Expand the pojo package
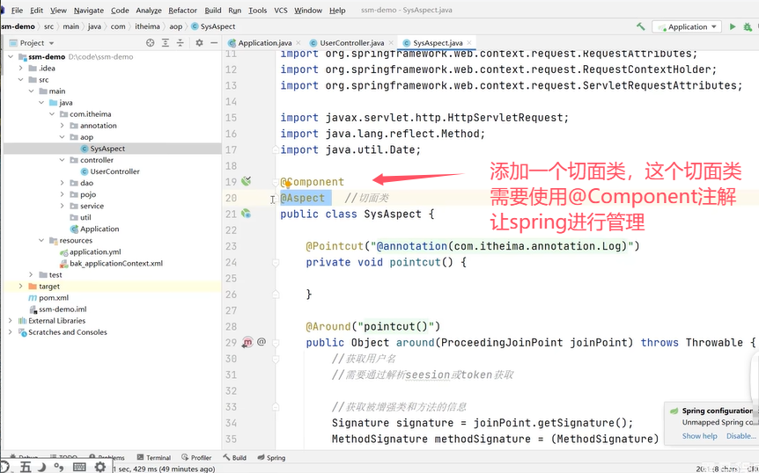The width and height of the screenshot is (759, 473). click(62, 194)
